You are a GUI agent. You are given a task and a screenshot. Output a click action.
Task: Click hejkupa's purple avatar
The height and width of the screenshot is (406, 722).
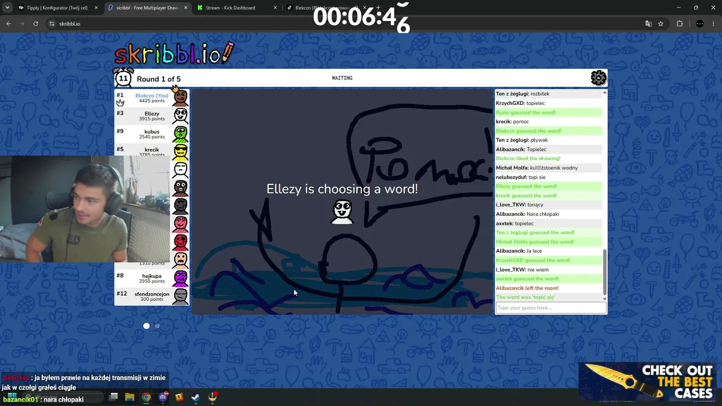(180, 279)
